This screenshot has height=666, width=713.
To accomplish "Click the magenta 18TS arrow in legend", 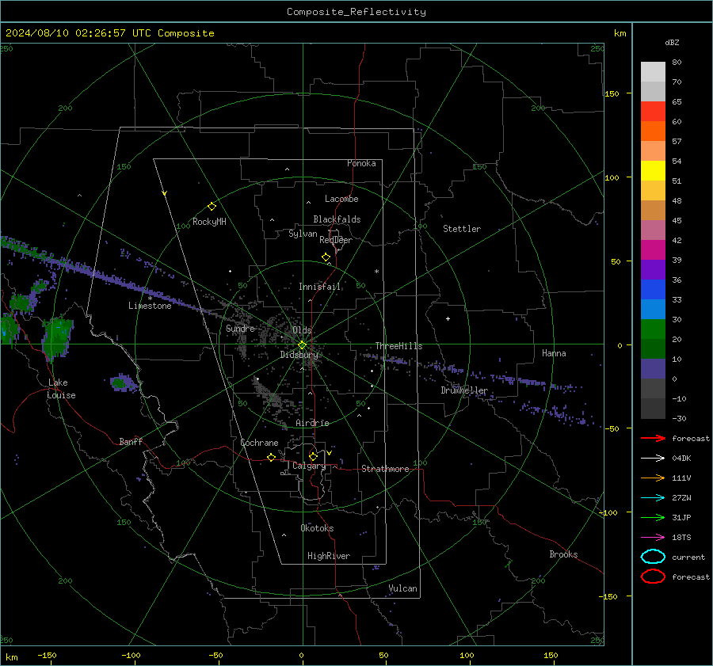I will 653,538.
